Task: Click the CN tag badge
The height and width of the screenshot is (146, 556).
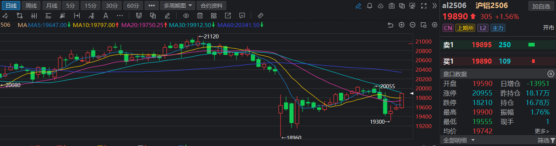Action: click(448, 28)
